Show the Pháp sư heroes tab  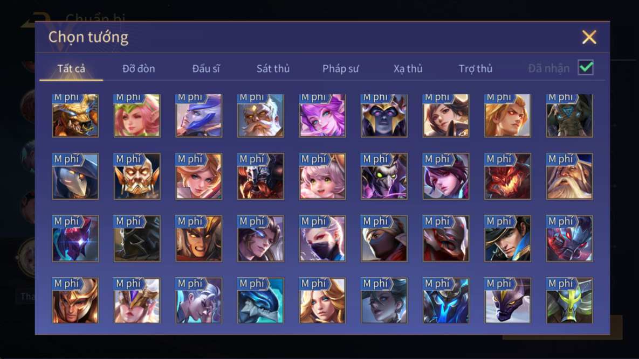(341, 68)
